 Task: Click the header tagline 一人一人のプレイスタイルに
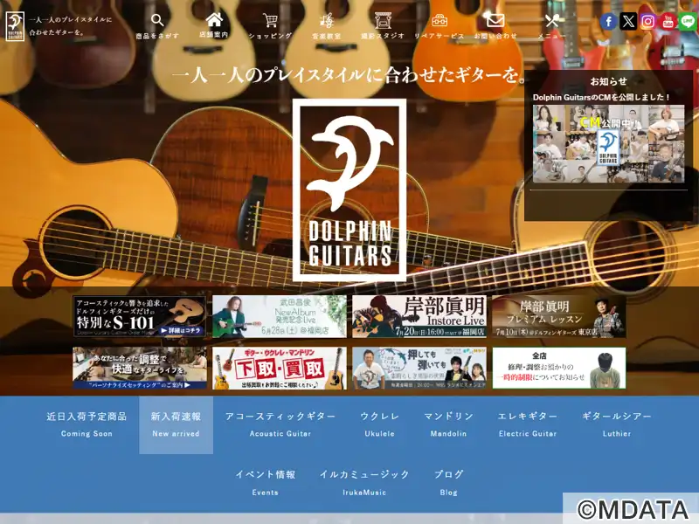71,19
